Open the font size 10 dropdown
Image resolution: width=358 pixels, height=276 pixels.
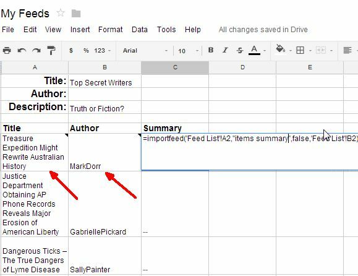[189, 51]
